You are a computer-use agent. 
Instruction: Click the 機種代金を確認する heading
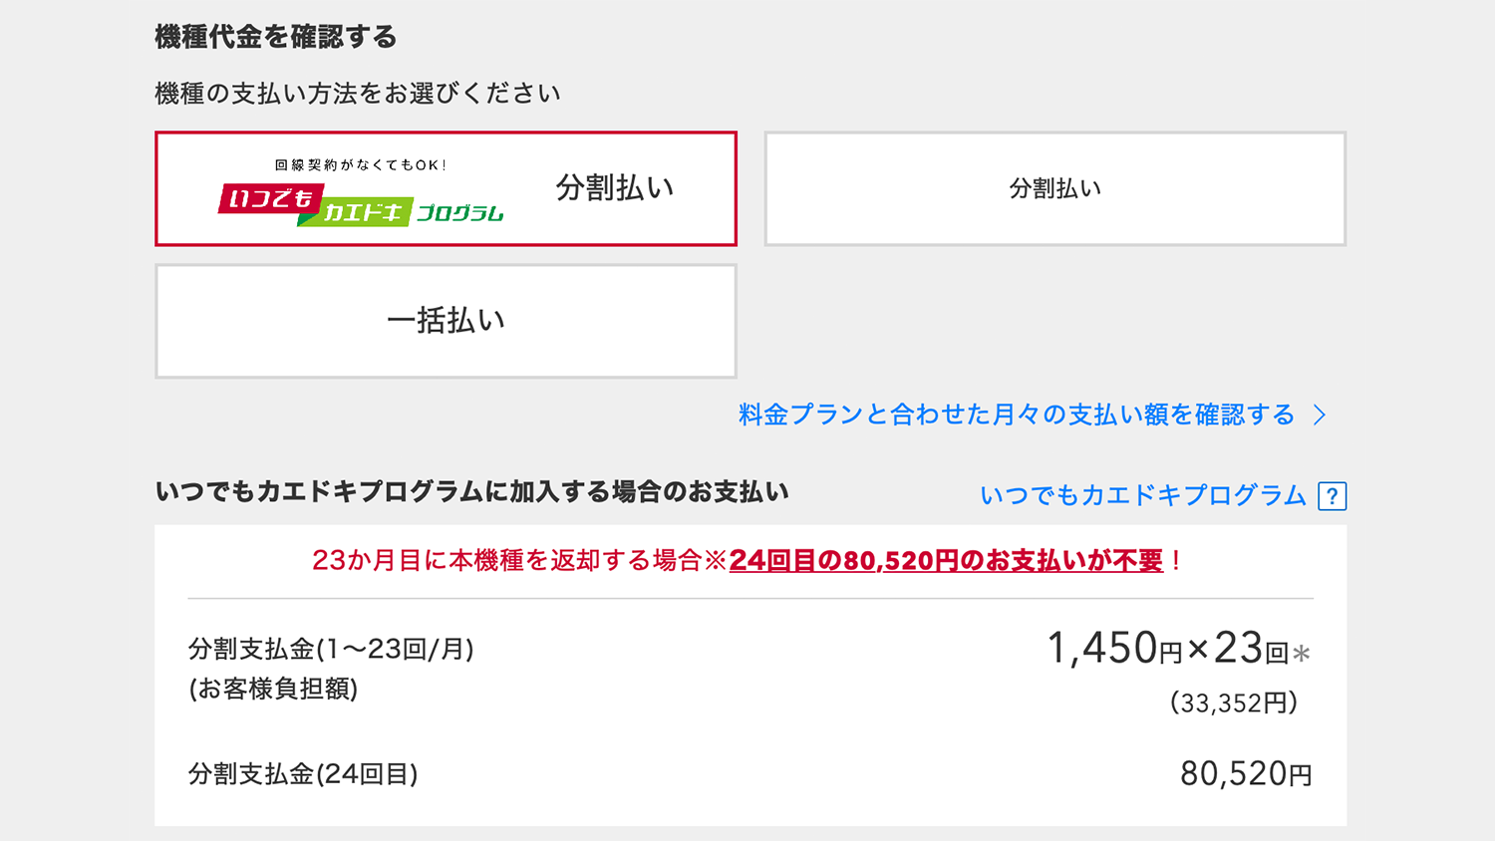coord(276,38)
